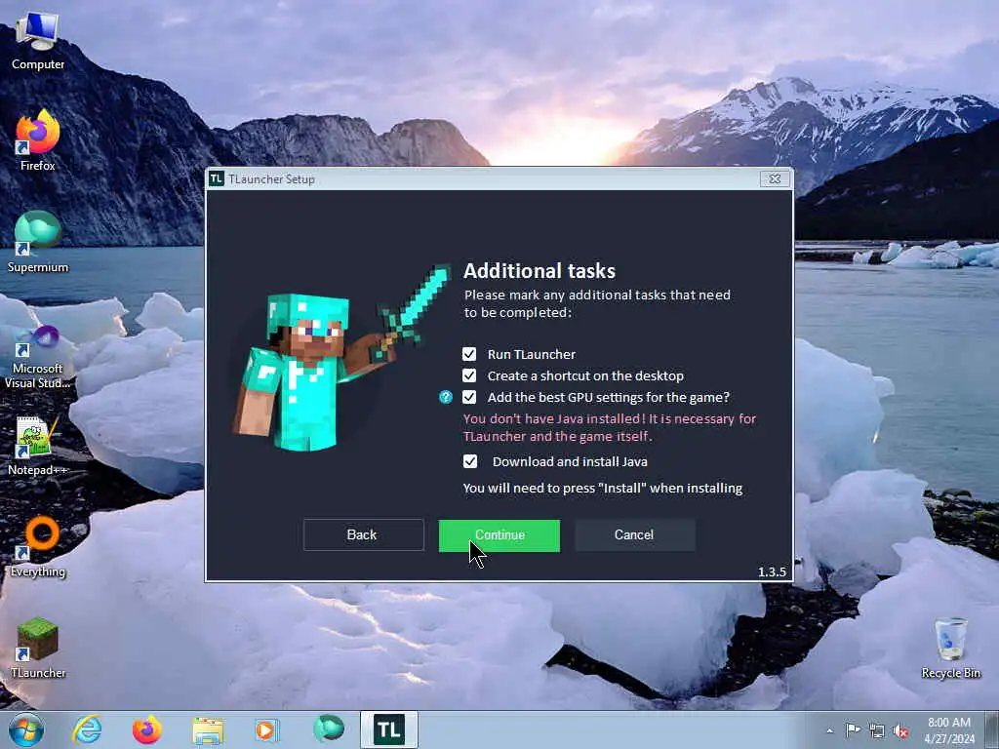Click the network tray icon

click(877, 730)
